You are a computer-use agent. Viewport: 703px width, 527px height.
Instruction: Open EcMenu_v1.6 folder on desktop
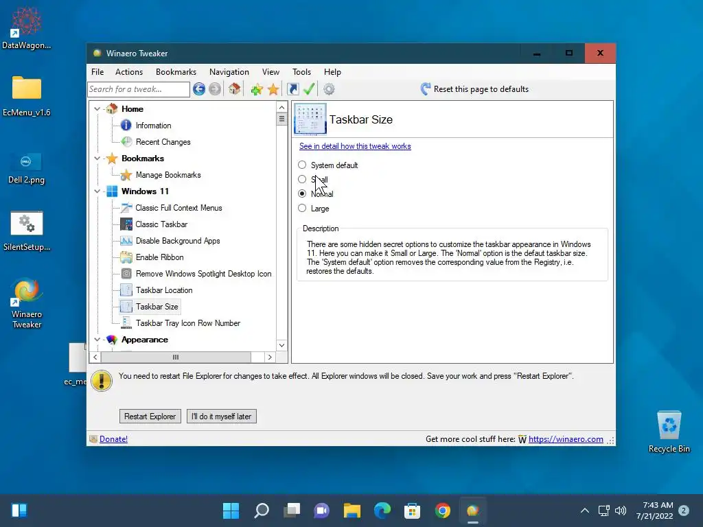tap(27, 96)
